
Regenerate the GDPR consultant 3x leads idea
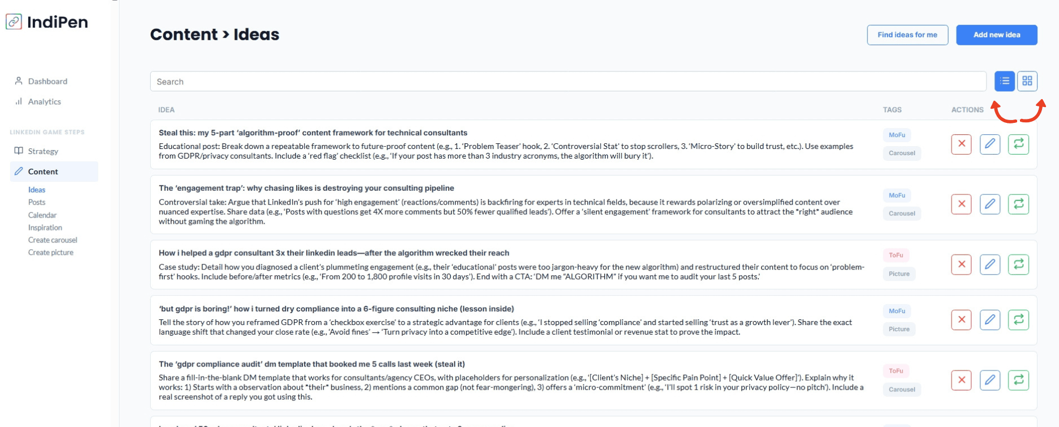coord(1018,264)
